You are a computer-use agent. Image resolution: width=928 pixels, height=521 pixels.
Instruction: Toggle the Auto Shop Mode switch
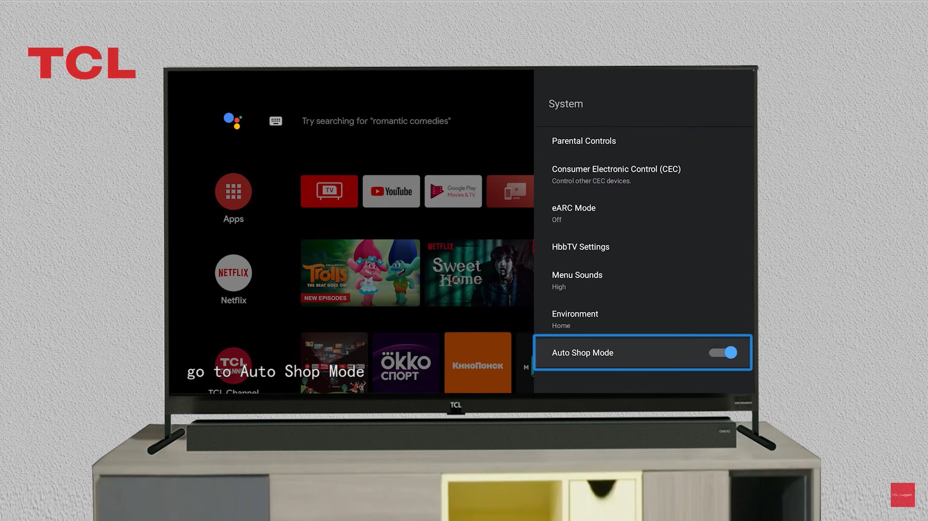coord(723,352)
